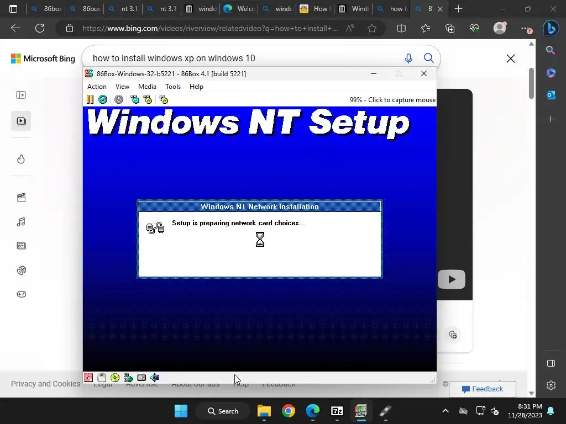Click Privacy and Cookies footer link

coord(45,384)
